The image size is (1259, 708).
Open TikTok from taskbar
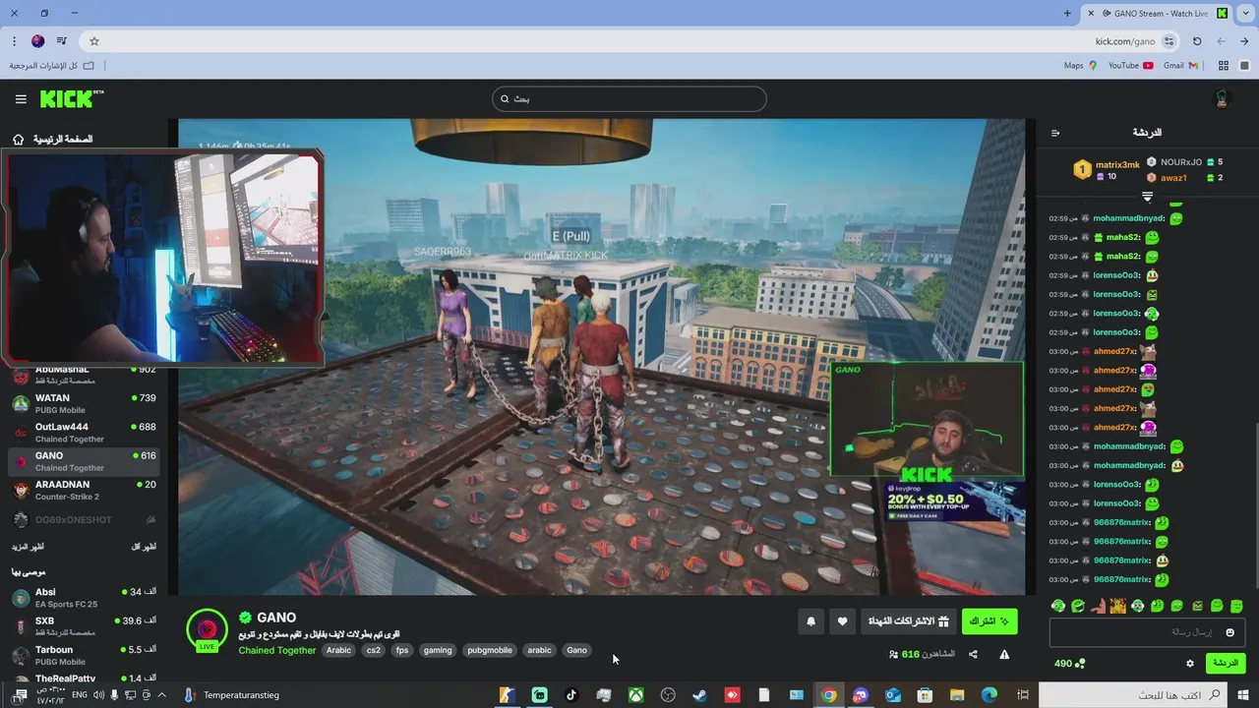[571, 695]
